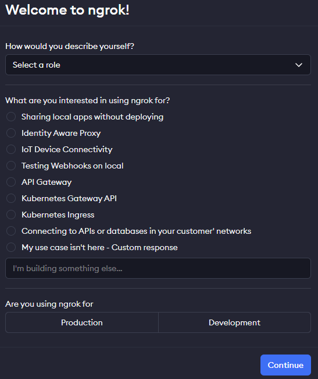This screenshot has height=379, width=318.
Task: Choose the Development usage option
Action: 235,322
